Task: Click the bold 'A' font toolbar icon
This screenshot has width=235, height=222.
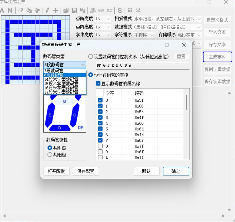Action: [2, 11]
